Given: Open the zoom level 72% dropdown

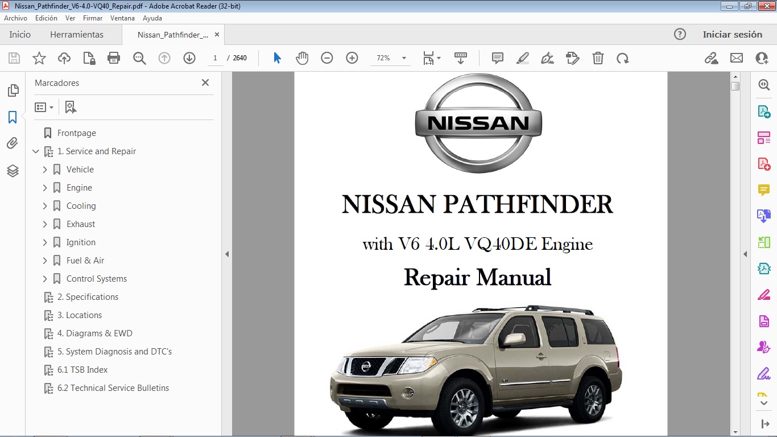Looking at the screenshot, I should 404,58.
